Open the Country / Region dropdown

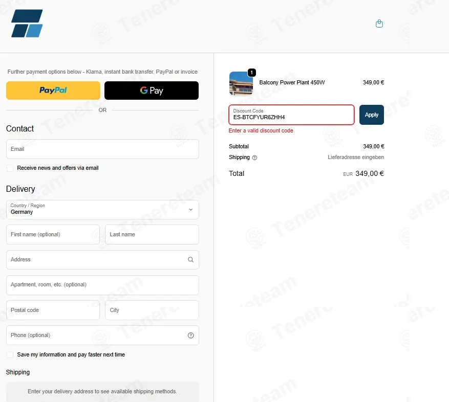102,210
